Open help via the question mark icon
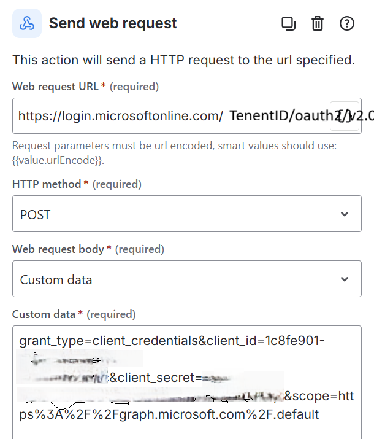The height and width of the screenshot is (439, 374). click(347, 24)
